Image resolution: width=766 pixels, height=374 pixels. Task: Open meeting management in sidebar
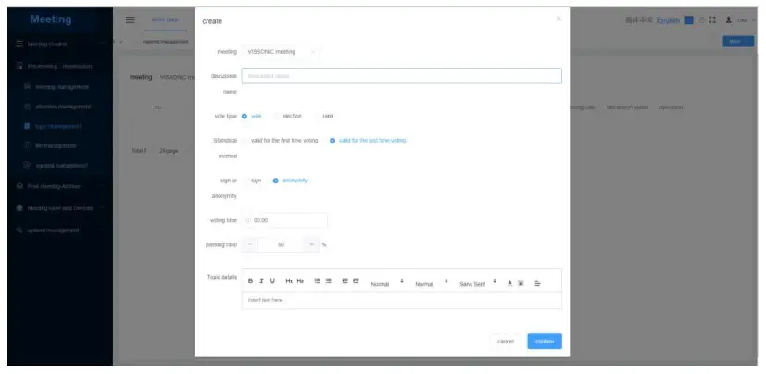coord(62,87)
